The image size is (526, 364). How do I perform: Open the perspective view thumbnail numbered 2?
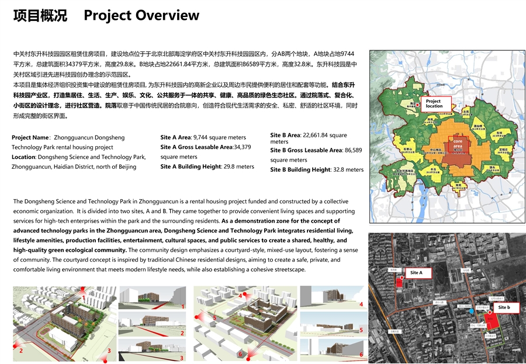point(153,324)
